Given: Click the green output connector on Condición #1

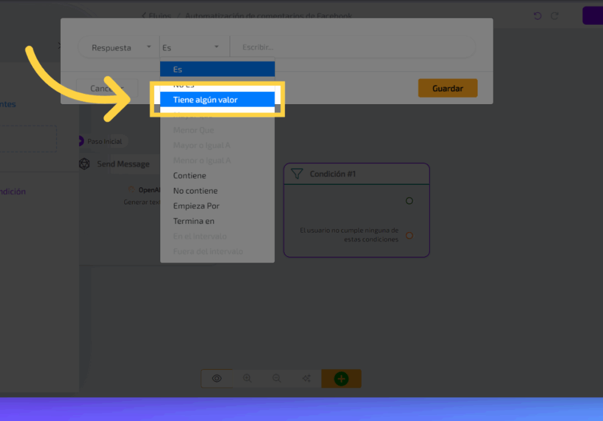Looking at the screenshot, I should [409, 201].
